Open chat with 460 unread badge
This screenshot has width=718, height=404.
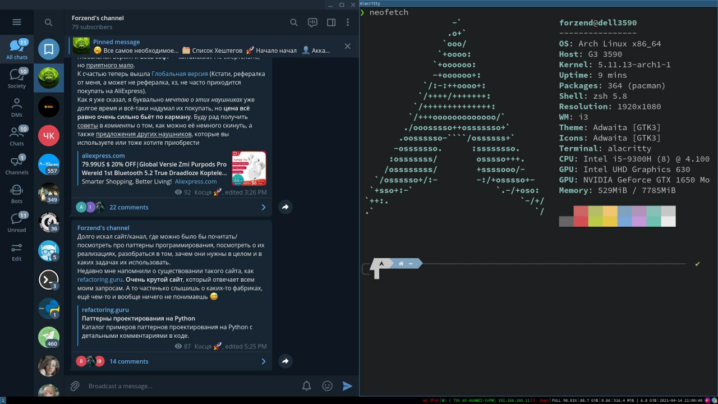click(49, 337)
